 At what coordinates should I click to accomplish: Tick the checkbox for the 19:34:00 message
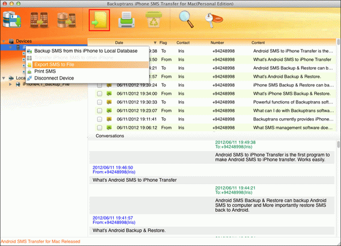[99, 94]
